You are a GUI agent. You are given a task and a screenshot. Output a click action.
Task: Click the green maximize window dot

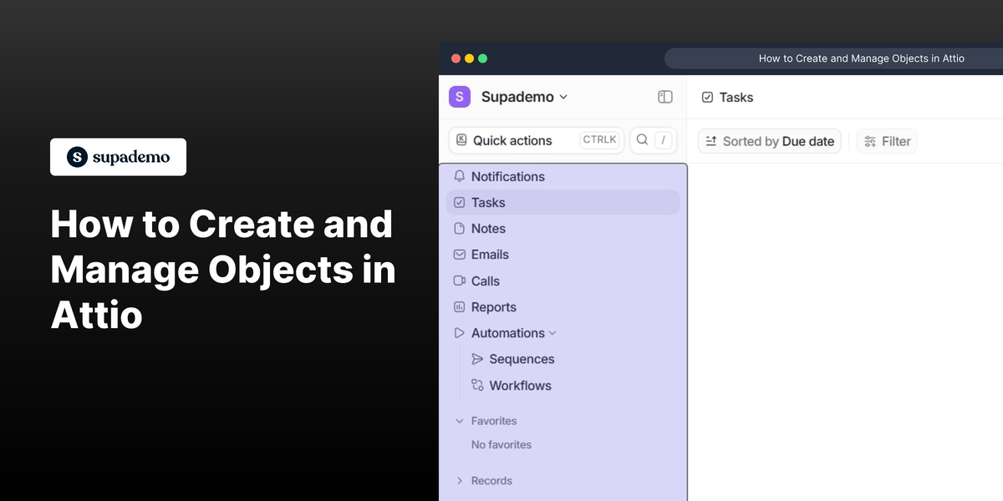(482, 58)
